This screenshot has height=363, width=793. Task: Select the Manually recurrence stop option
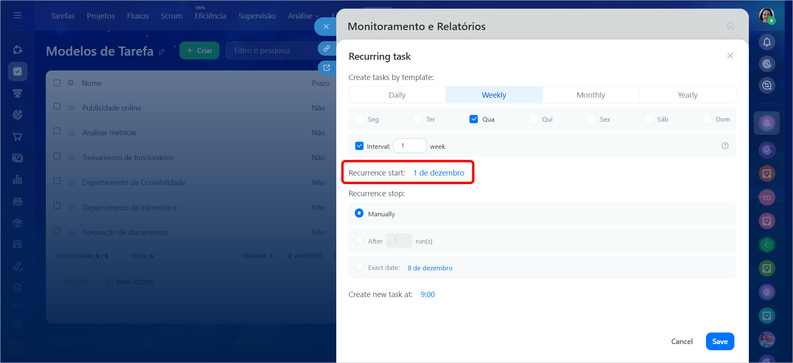coord(359,213)
